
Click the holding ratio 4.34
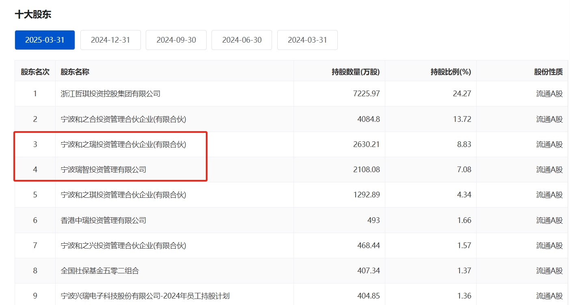(x=464, y=195)
